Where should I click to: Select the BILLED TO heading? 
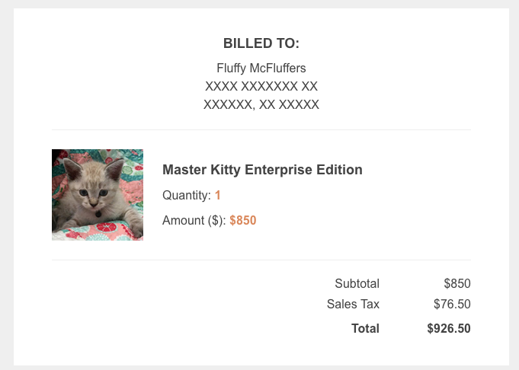[261, 43]
